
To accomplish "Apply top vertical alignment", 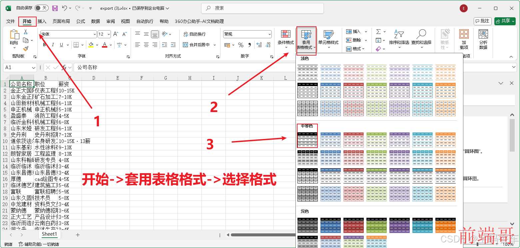I will pyautogui.click(x=138, y=34).
